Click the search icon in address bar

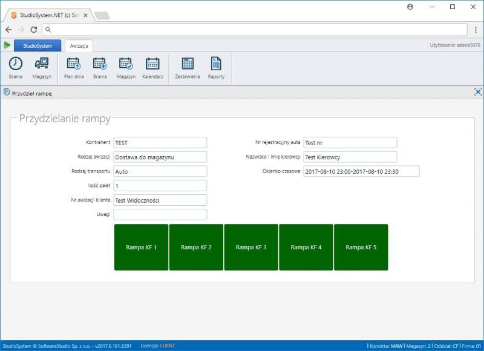pos(48,30)
